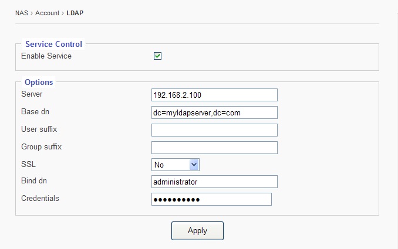Screen dimensions: 398x249
Task: Open Account in the breadcrumb trail
Action: pos(48,13)
